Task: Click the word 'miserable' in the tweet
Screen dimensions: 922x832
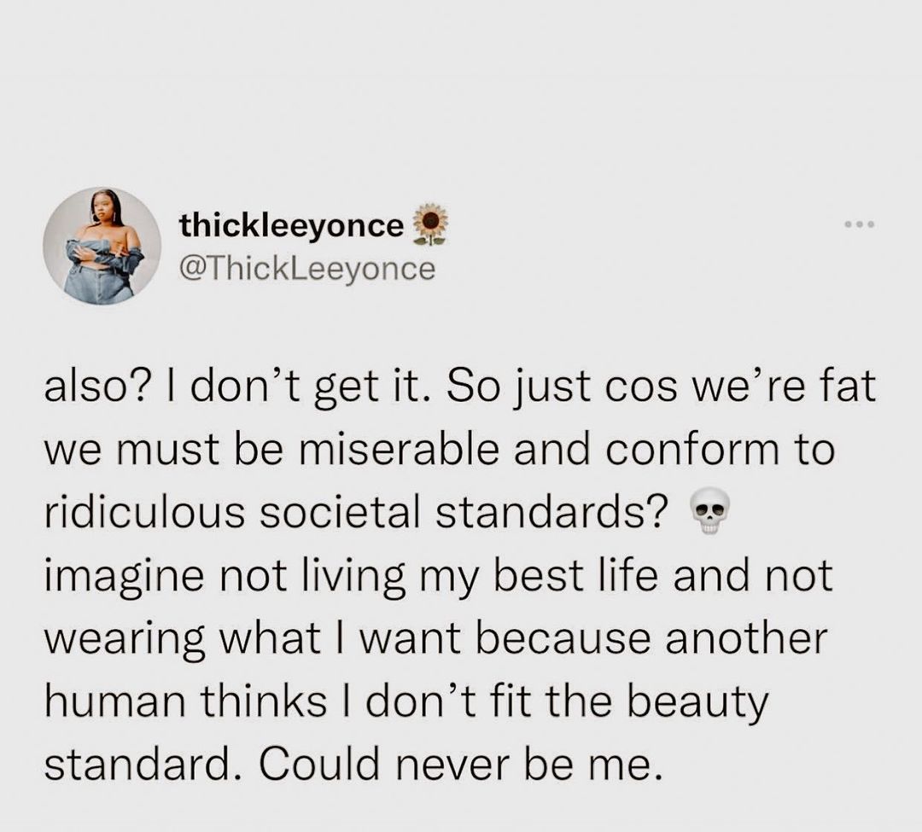Action: 396,450
